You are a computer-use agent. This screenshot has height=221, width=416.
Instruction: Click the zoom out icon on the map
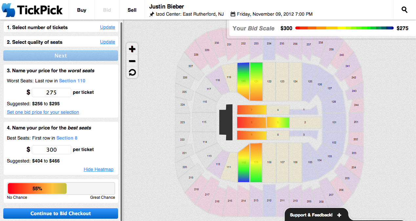click(x=132, y=61)
